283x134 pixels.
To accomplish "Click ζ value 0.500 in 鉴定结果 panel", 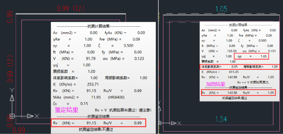I will pos(128,46).
